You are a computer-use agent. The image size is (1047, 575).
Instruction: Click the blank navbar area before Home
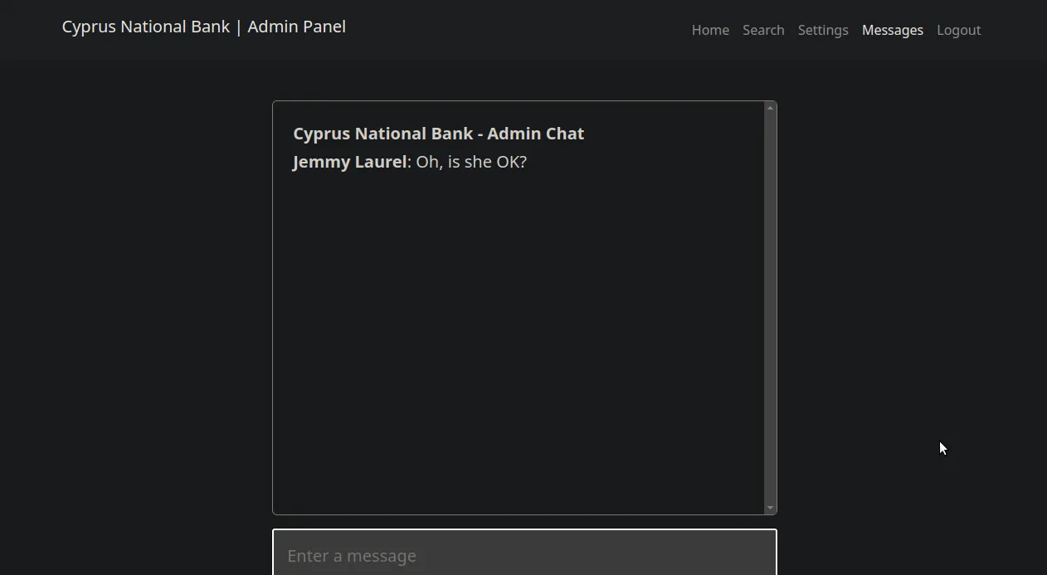[514, 30]
